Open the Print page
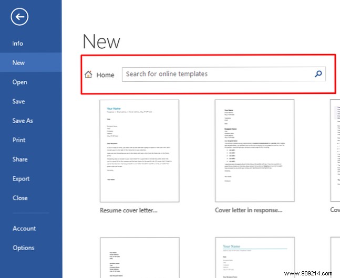This screenshot has width=340, height=278. click(x=18, y=140)
